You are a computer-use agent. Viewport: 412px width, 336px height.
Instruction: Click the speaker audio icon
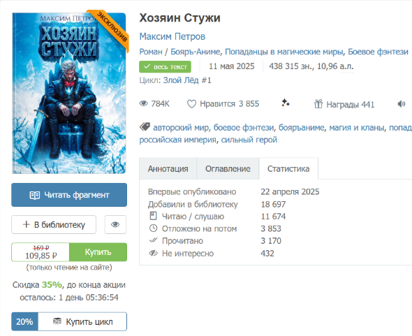pos(402,104)
